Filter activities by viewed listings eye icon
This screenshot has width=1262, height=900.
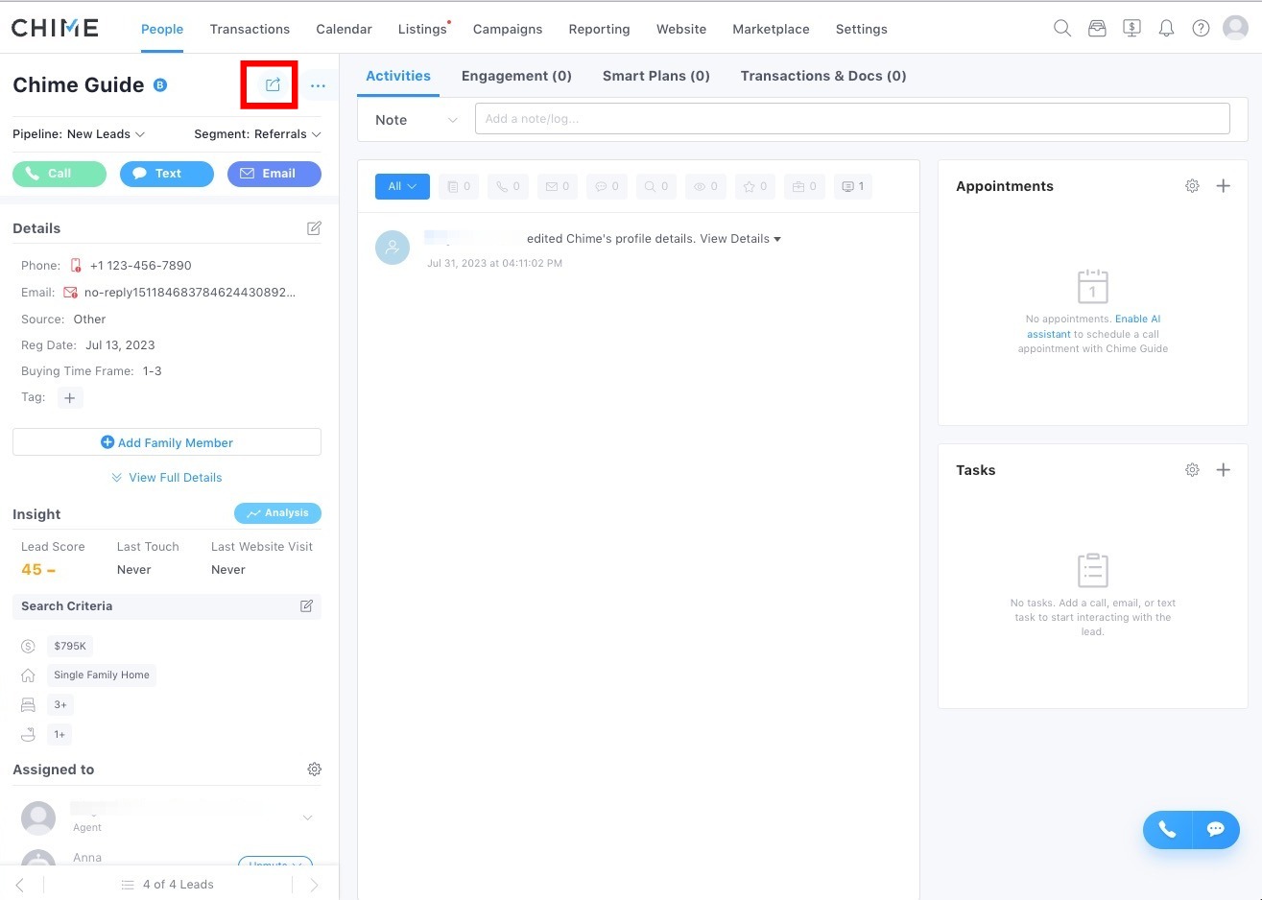pos(705,186)
